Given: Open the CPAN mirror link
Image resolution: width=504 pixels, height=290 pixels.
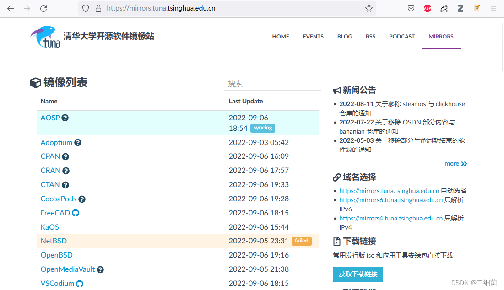Looking at the screenshot, I should point(50,156).
